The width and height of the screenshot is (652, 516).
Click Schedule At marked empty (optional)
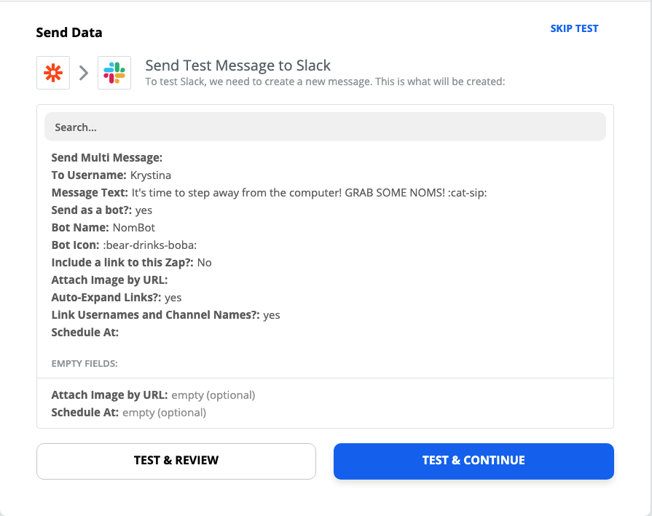[128, 413]
